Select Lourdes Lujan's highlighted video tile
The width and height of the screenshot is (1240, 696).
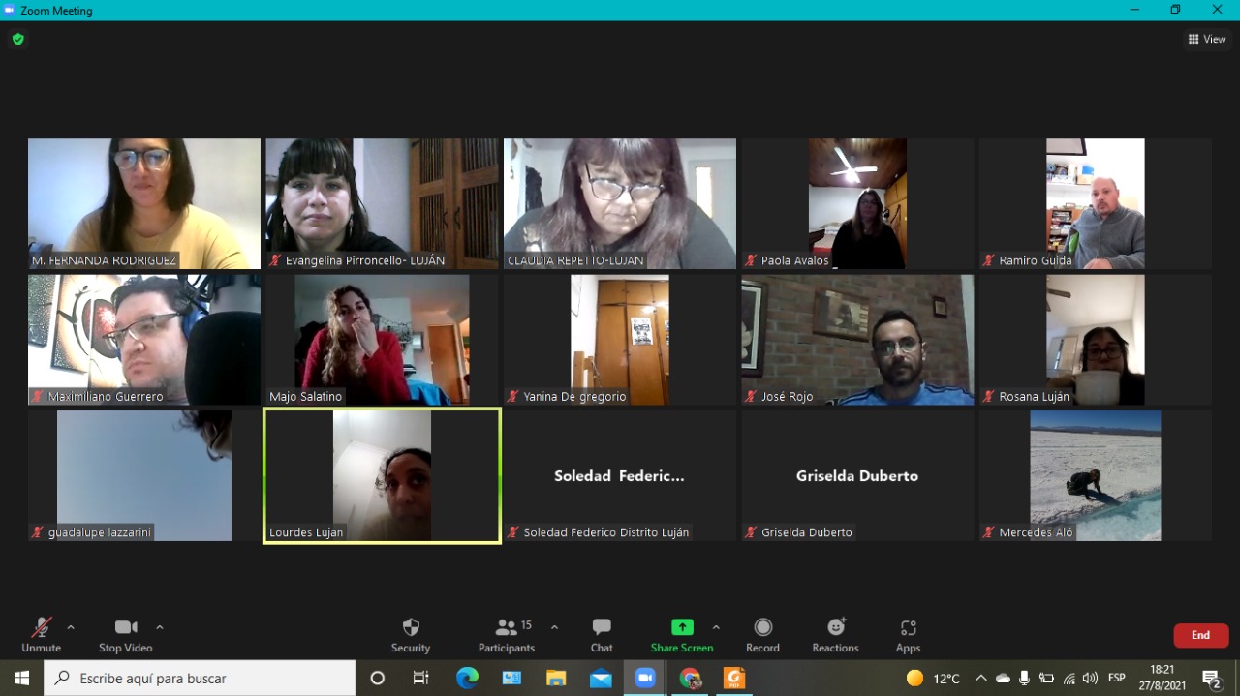pyautogui.click(x=382, y=474)
